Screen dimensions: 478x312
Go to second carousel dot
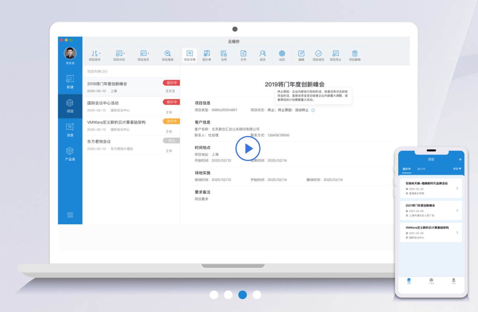[228, 295]
